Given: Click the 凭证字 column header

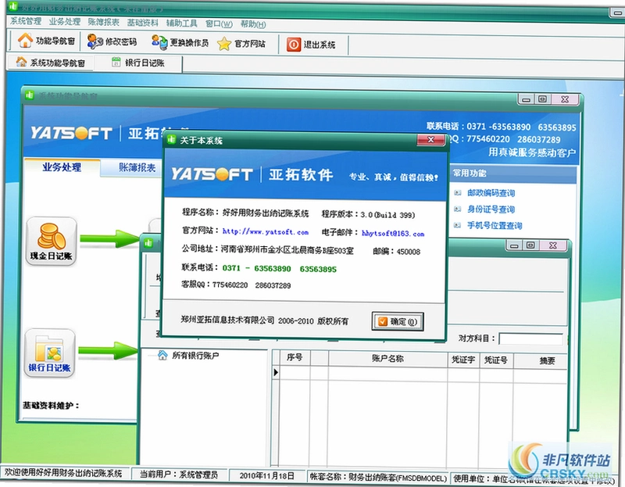Looking at the screenshot, I should (x=463, y=360).
